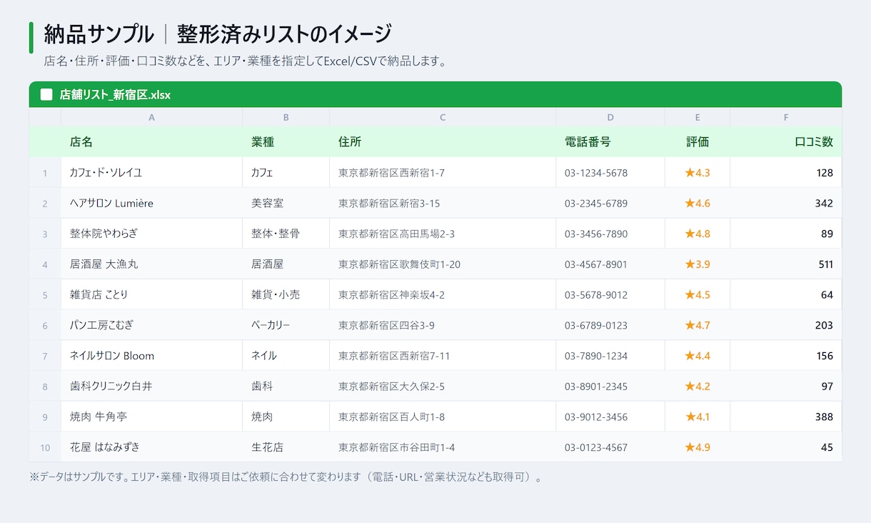This screenshot has width=871, height=523.
Task: Select row number 1
Action: click(x=45, y=172)
